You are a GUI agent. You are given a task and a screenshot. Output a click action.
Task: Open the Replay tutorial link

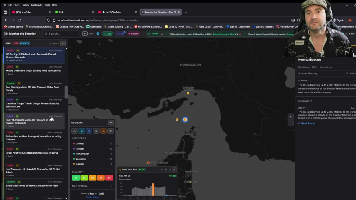[92, 197]
